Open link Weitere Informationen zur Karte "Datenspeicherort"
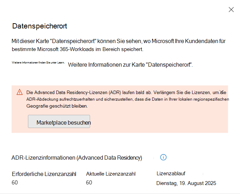Screen dimensions: 240x194 click(130, 65)
